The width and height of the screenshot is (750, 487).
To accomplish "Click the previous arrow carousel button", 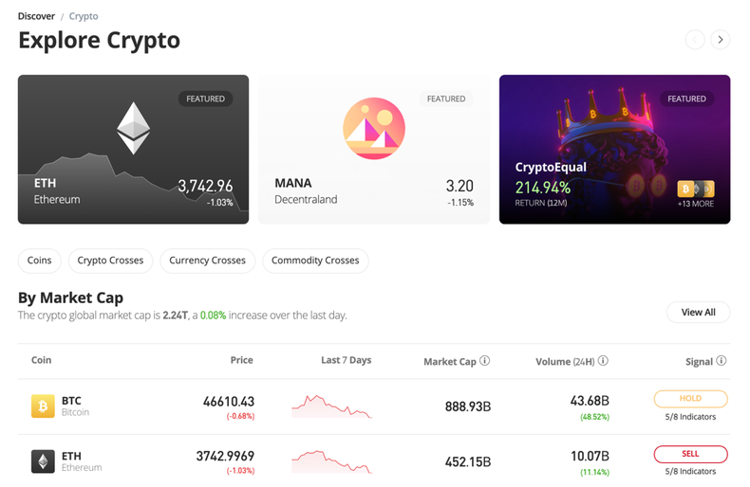I will pos(695,40).
